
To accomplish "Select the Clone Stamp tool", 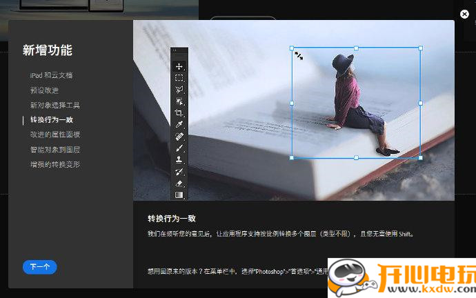I will (179, 160).
